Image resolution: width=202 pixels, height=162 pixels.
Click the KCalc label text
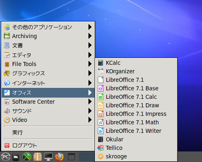point(113,63)
